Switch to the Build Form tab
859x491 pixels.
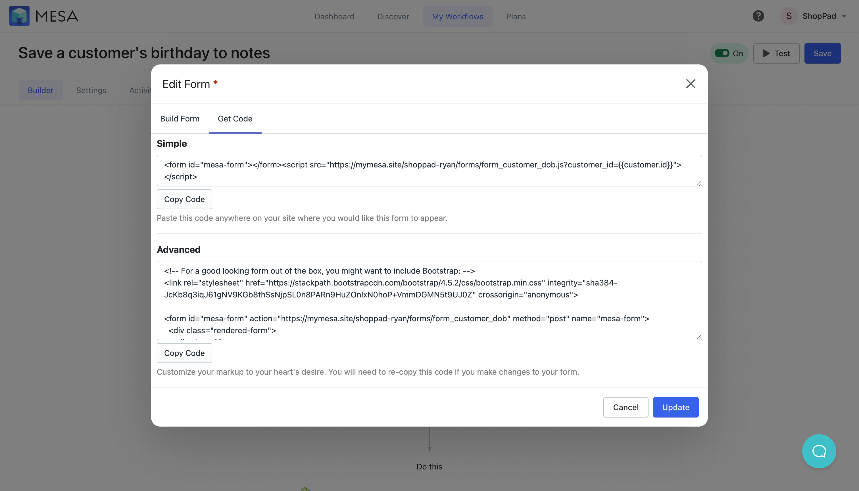[x=180, y=119]
